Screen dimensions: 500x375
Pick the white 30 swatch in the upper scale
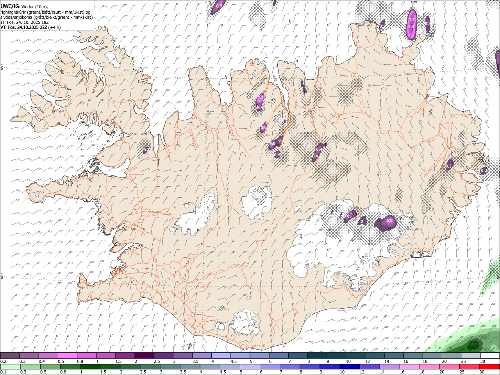coord(490,356)
